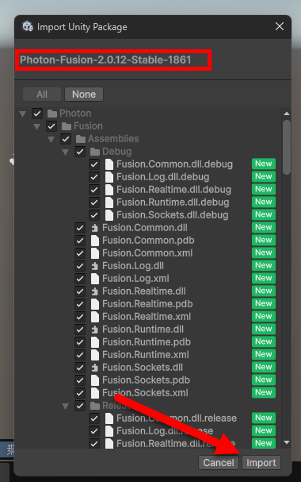Collapse the Assemblies folder tree
The image size is (301, 482).
tap(51, 140)
